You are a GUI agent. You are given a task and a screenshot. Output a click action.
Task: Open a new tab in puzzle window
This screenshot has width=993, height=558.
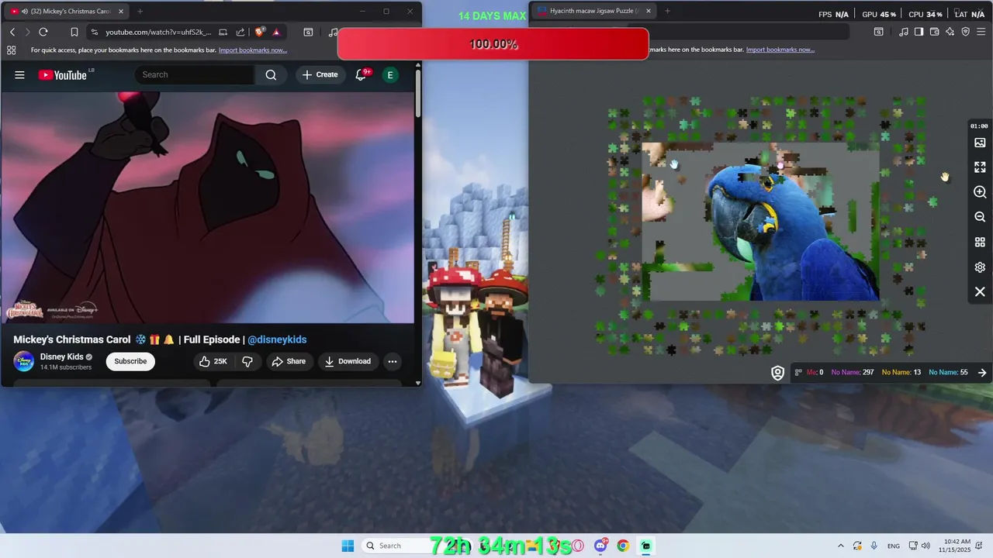click(667, 11)
